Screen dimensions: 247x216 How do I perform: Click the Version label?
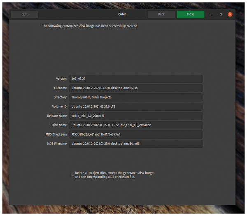click(x=61, y=79)
